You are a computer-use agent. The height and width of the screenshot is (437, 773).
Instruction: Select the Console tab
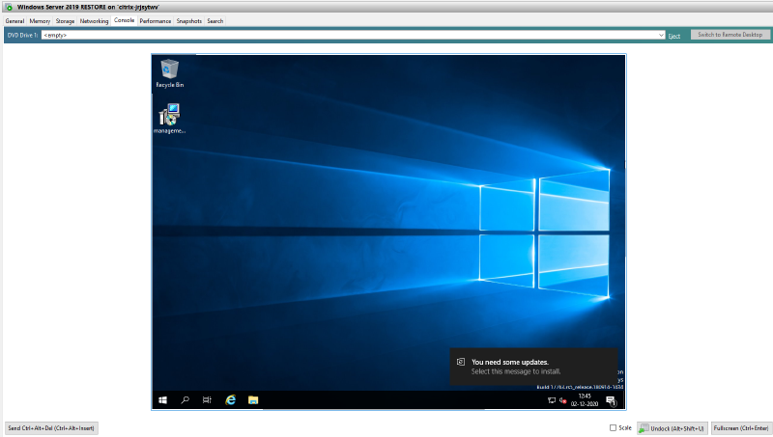pyautogui.click(x=125, y=20)
